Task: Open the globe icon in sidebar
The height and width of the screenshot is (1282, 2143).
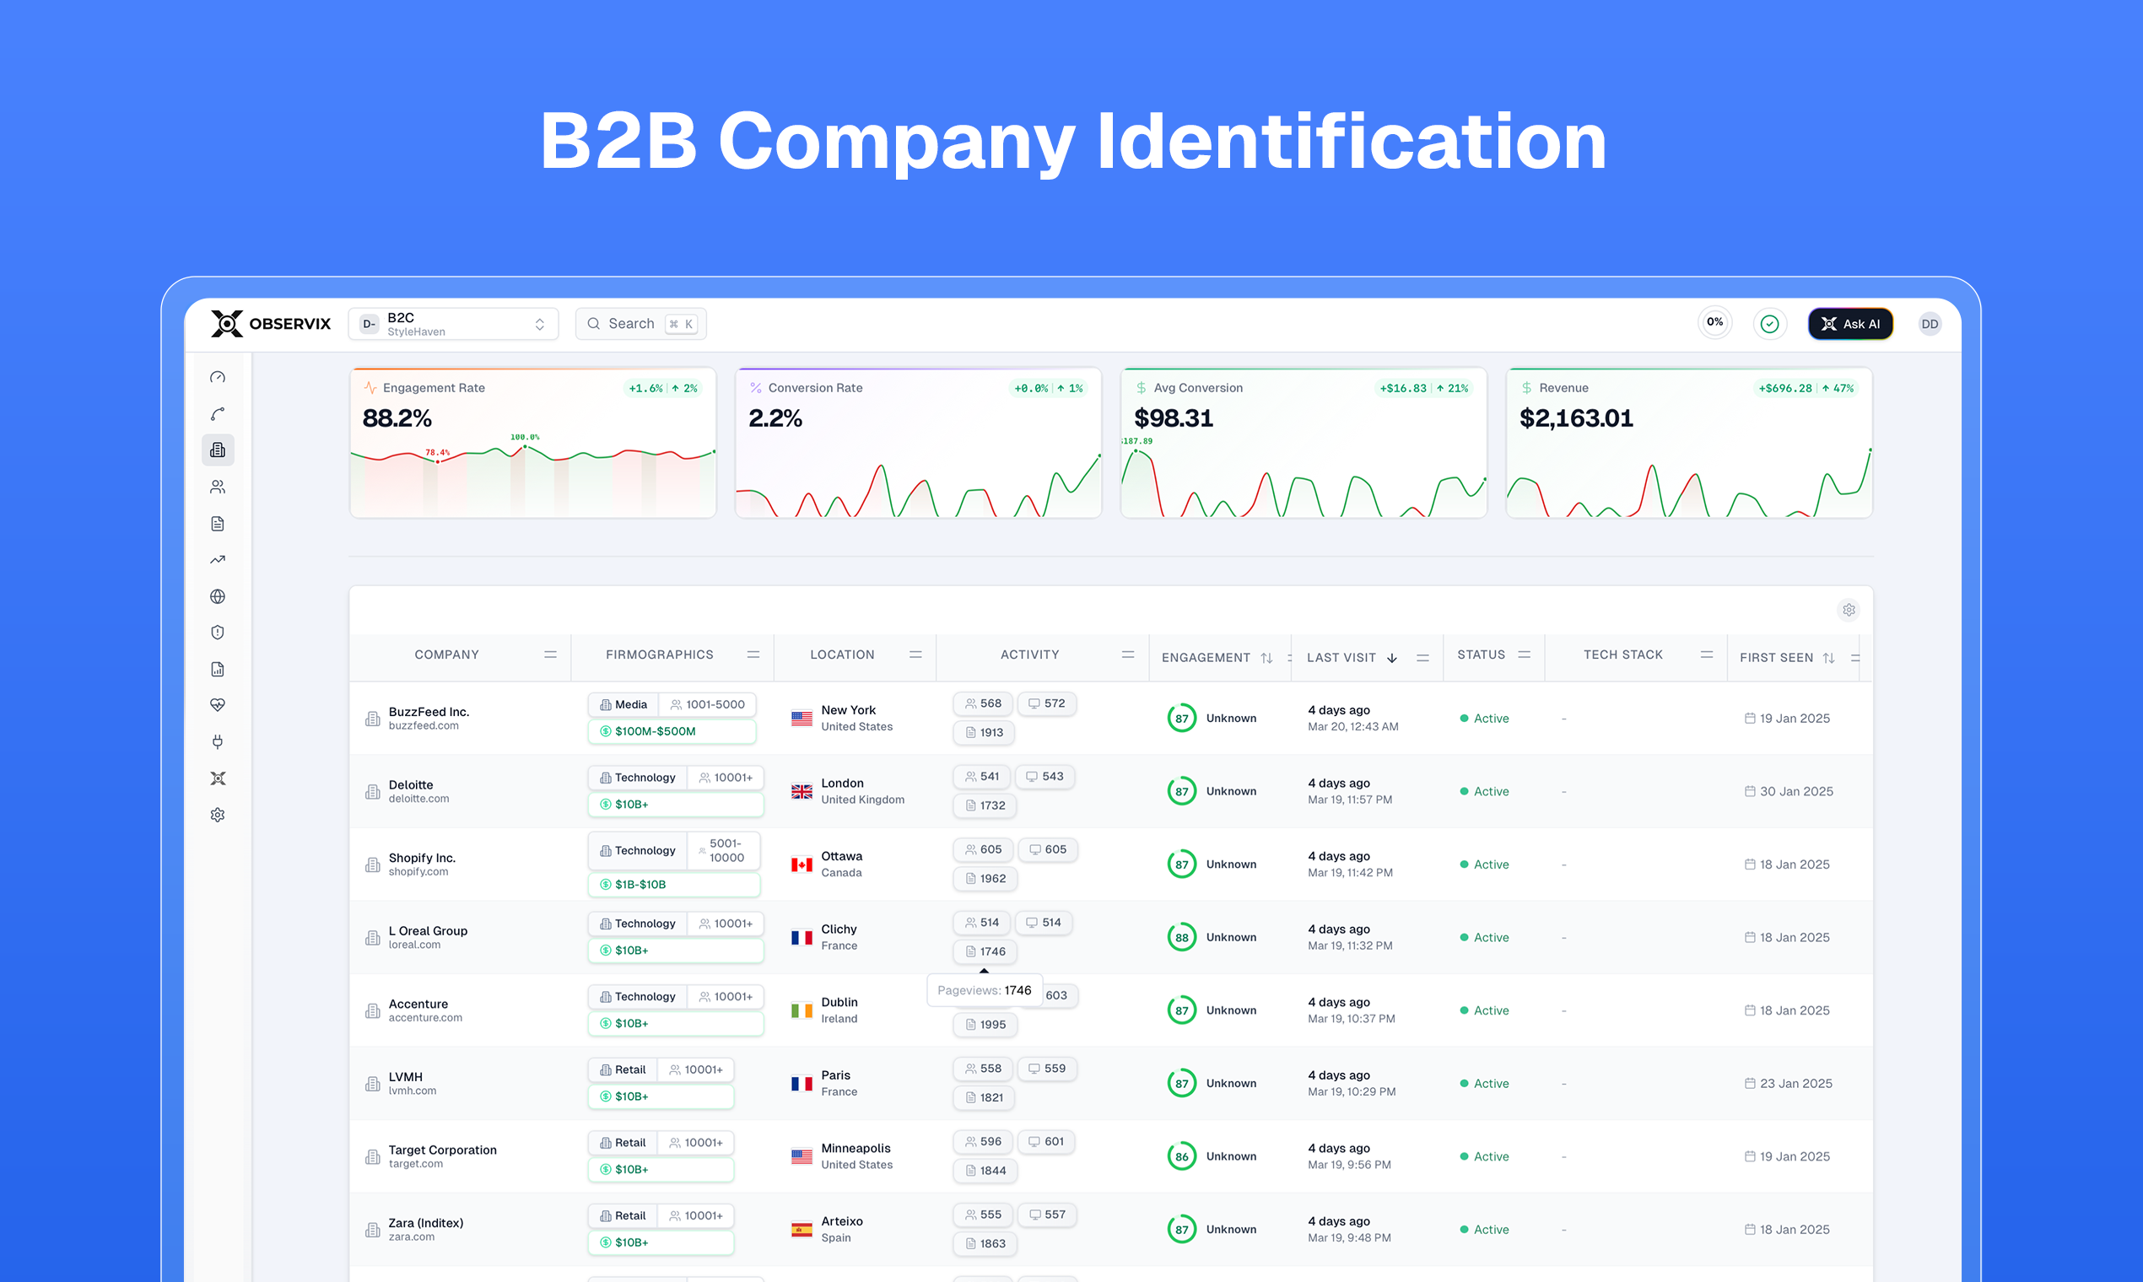Action: 218,597
